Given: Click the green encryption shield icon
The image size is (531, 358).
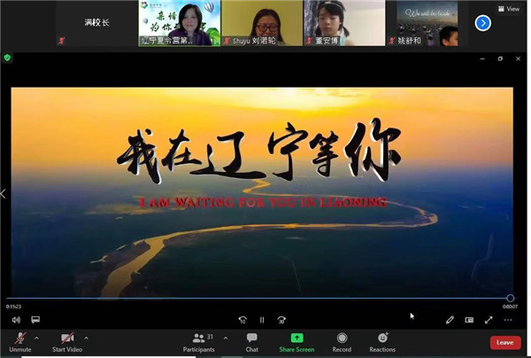Looking at the screenshot, I should 7,58.
